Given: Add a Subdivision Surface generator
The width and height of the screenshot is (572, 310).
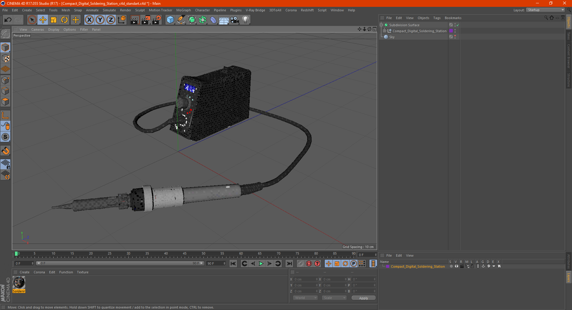Looking at the screenshot, I should tap(192, 20).
